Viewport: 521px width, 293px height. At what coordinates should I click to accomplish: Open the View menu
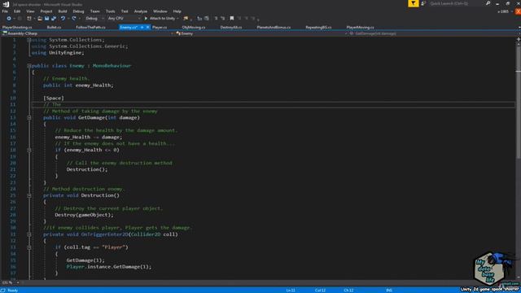(x=30, y=11)
